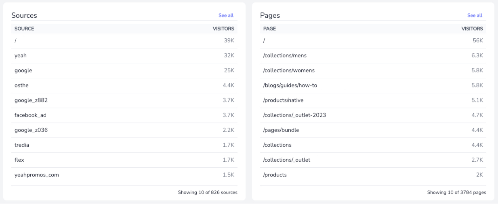Select the google source row
498x204 pixels.
[x=124, y=71]
